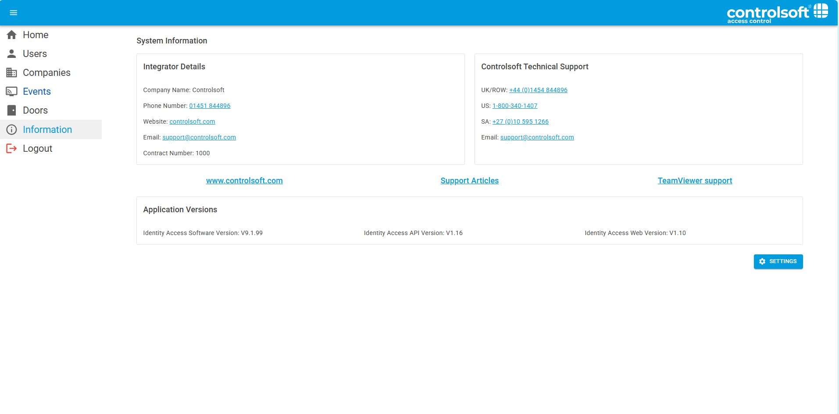Image resolution: width=839 pixels, height=414 pixels.
Task: Click the Controlsoft logo in header
Action: click(778, 13)
